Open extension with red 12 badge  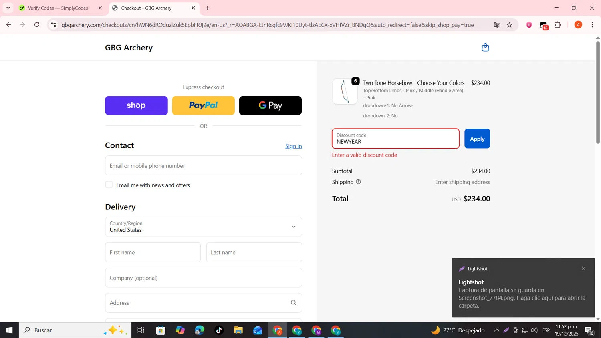pyautogui.click(x=544, y=26)
